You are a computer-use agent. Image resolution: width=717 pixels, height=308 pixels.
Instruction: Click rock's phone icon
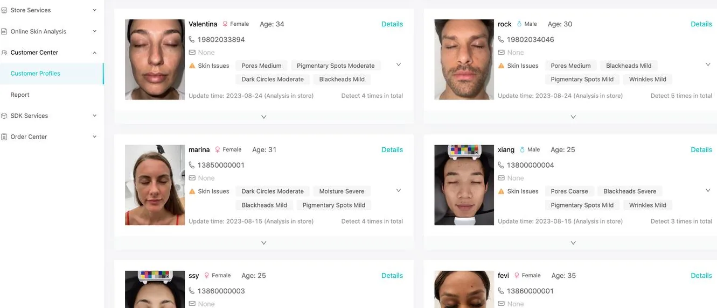pos(501,39)
